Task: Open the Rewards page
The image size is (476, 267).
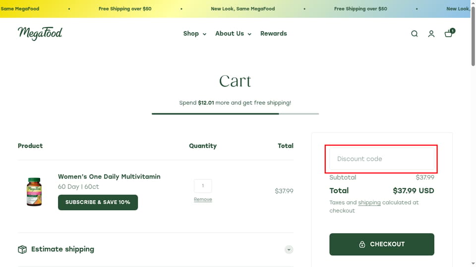Action: pyautogui.click(x=274, y=34)
